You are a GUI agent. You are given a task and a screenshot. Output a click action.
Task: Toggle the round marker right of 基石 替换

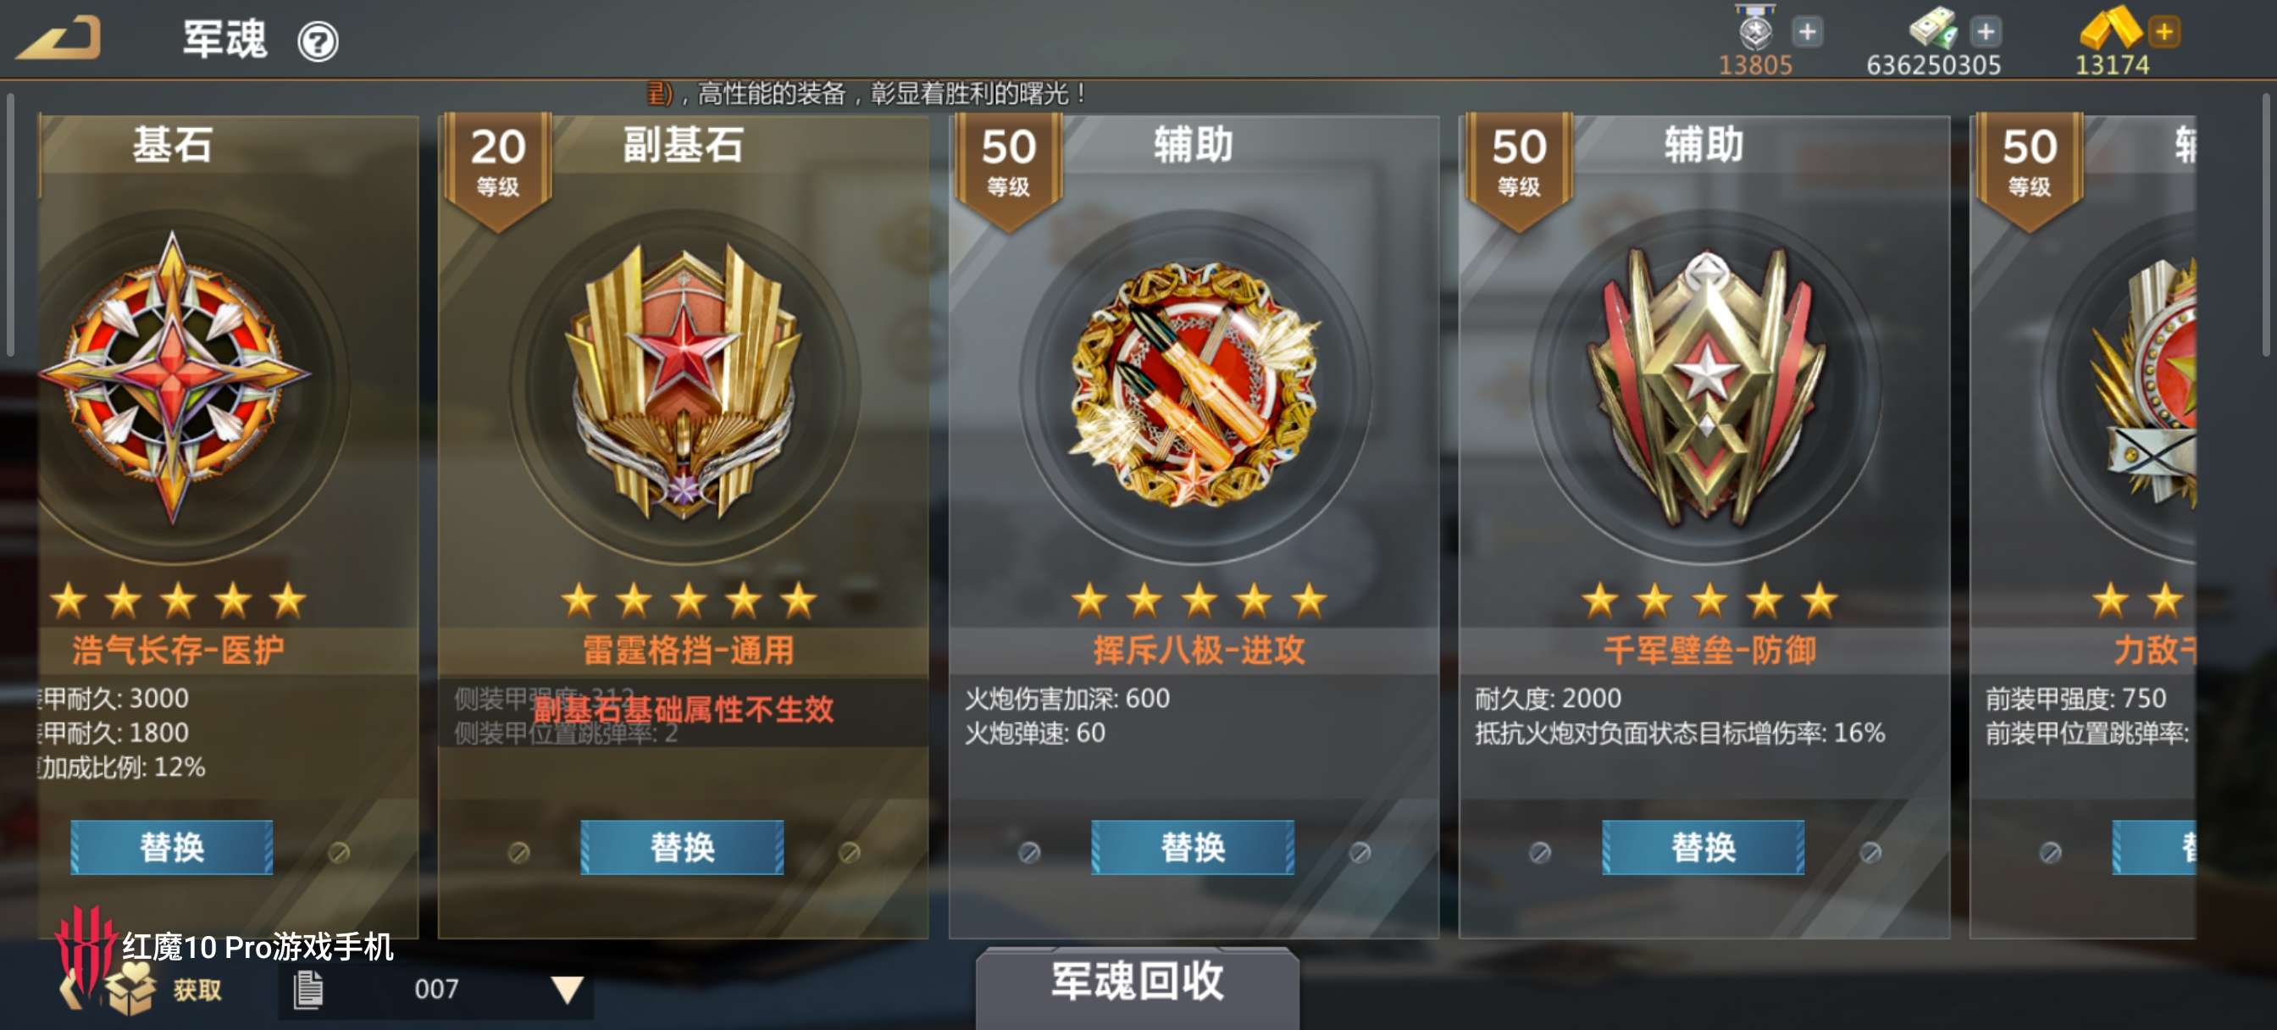339,851
